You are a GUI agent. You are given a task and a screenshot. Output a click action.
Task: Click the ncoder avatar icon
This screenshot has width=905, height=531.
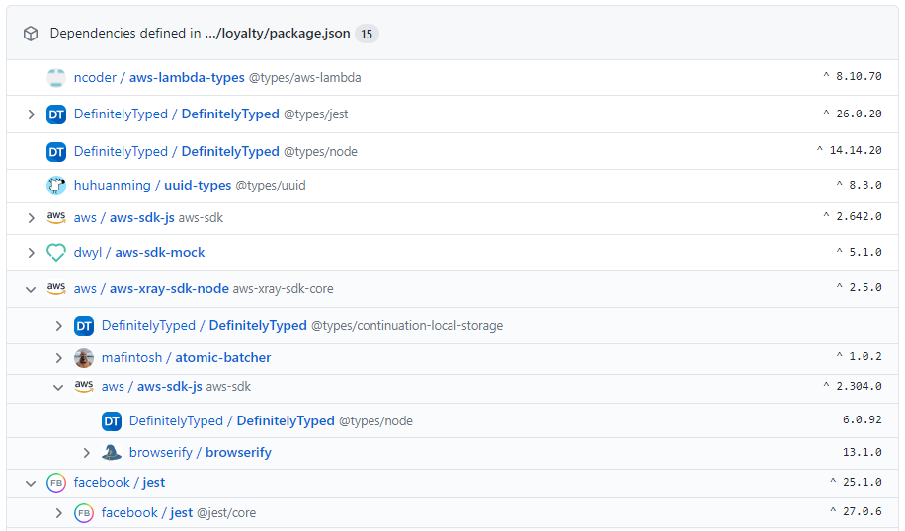click(56, 77)
